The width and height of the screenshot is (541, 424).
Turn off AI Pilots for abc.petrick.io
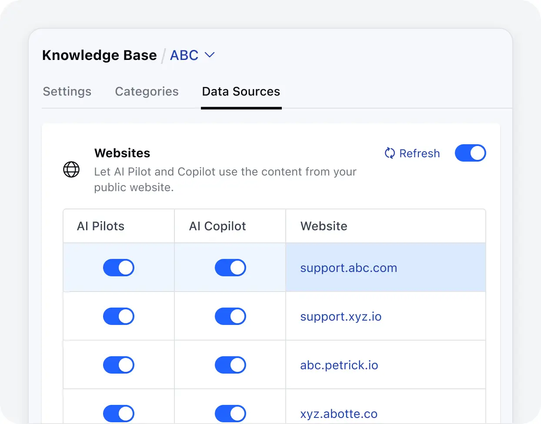click(x=119, y=365)
